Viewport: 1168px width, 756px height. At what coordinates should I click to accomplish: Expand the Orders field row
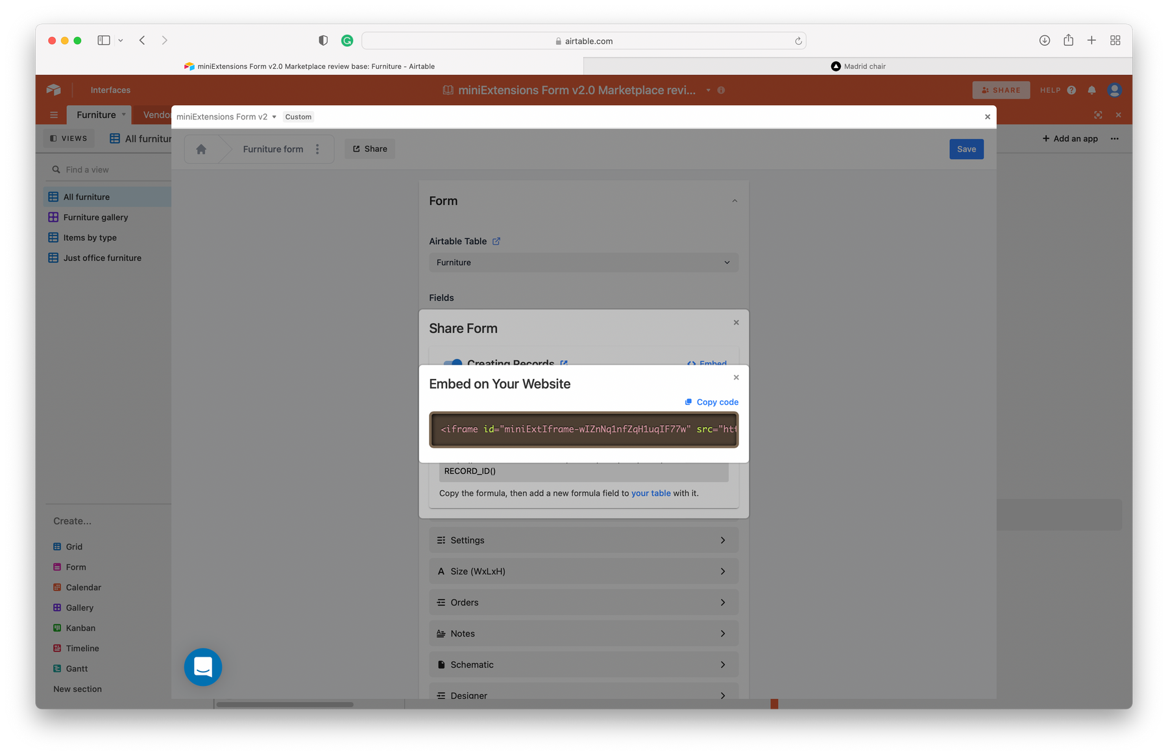pyautogui.click(x=583, y=603)
